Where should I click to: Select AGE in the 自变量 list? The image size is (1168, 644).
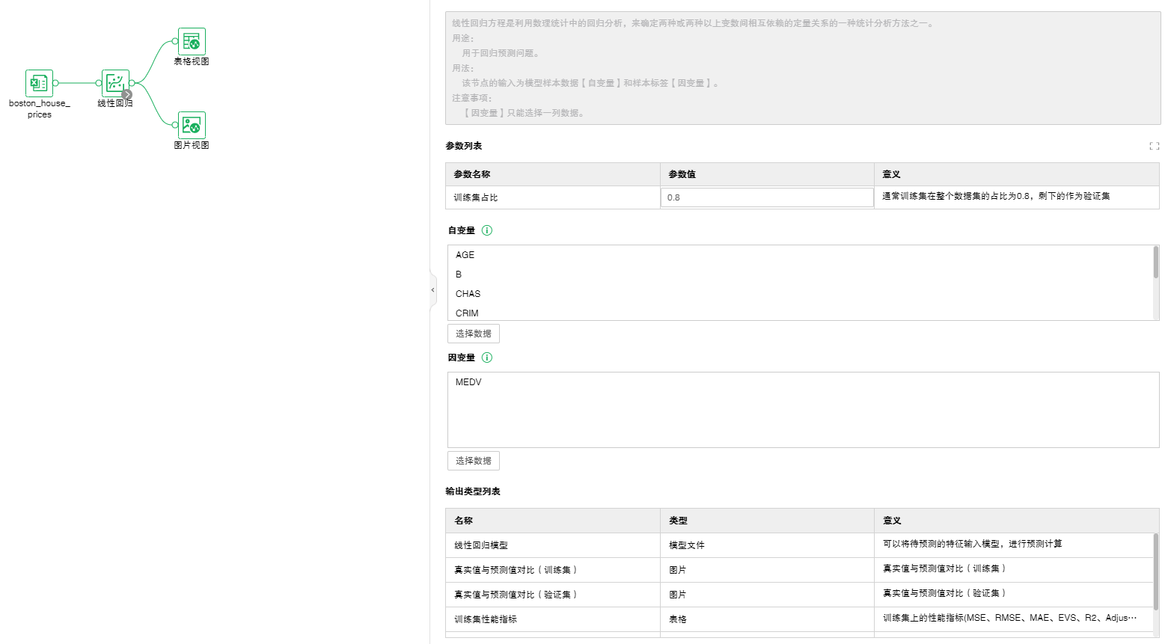click(x=465, y=255)
